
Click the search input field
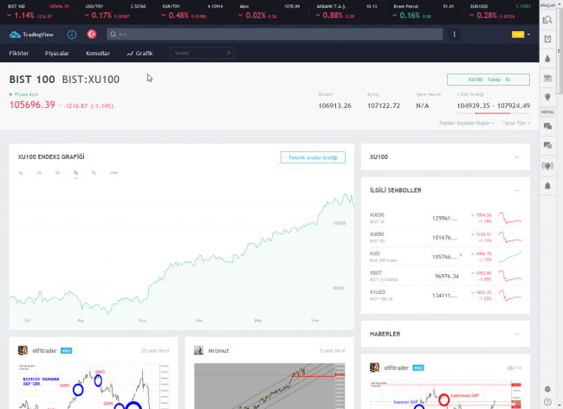(275, 34)
